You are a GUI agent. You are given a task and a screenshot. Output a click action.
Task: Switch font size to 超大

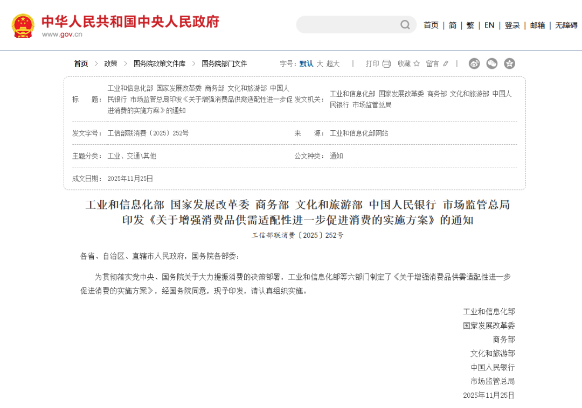(333, 64)
